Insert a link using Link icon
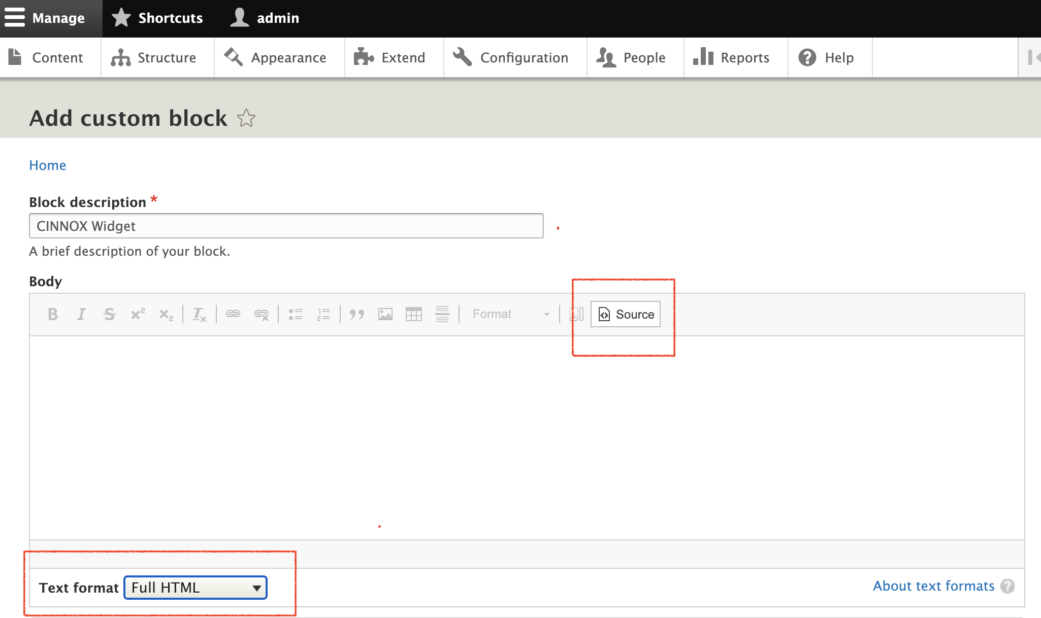 click(x=233, y=315)
